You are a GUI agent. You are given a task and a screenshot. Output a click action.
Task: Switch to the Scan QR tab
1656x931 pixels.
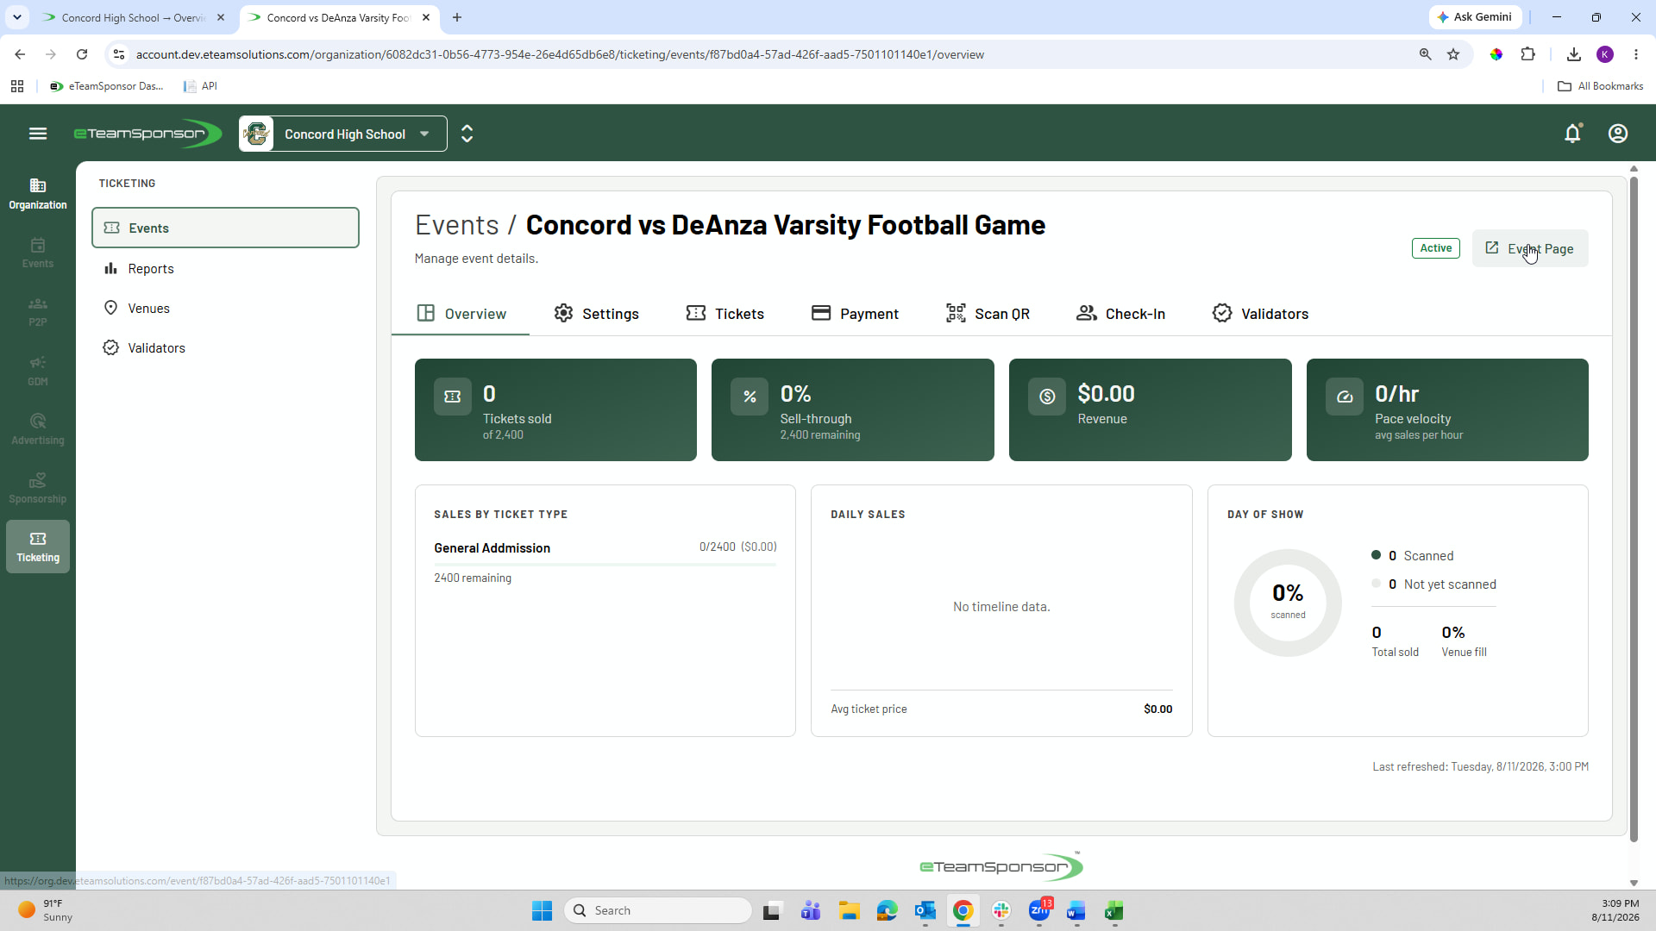(988, 314)
